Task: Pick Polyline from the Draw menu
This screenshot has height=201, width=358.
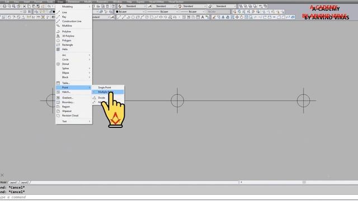Action: pyautogui.click(x=74, y=31)
